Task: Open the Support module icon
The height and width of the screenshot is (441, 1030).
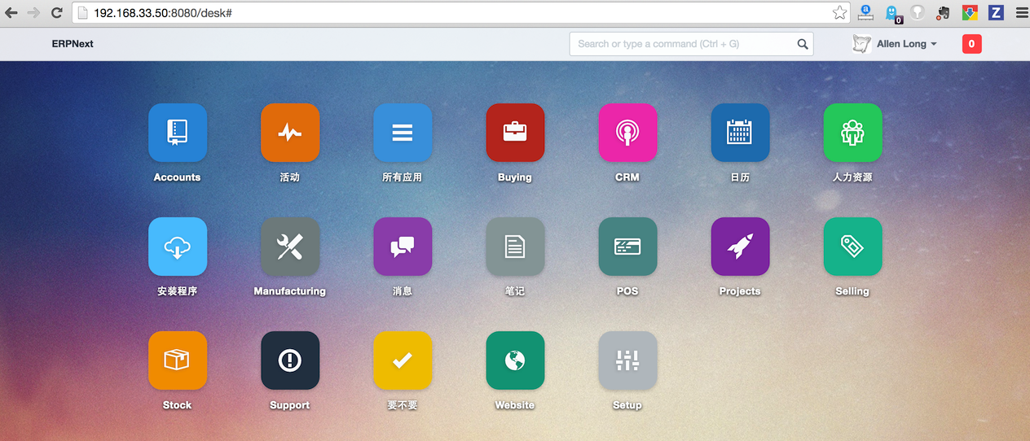Action: pyautogui.click(x=290, y=360)
